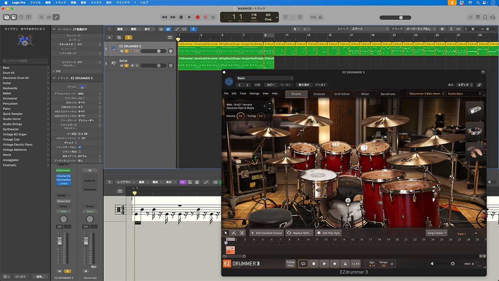Click the Logic stop transport button
Screen dimensions: 499x281
(x=181, y=17)
